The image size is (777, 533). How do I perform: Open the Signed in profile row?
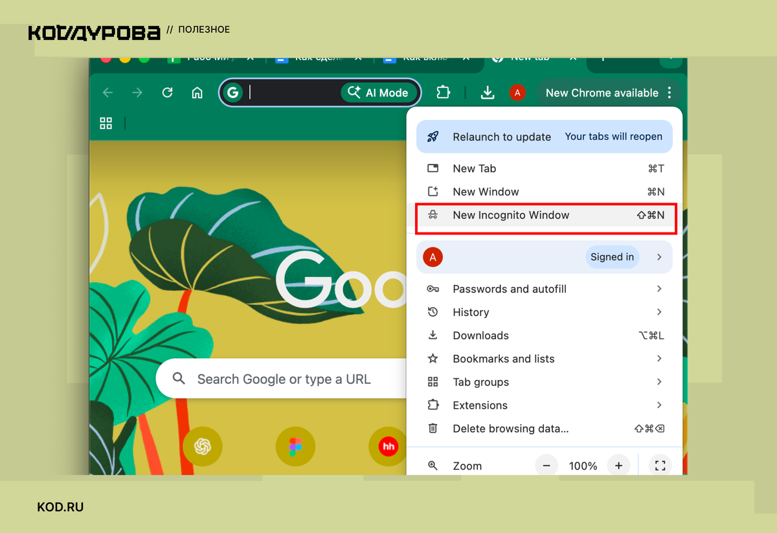click(544, 257)
